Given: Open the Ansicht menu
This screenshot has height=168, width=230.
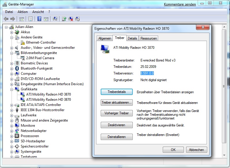Looking at the screenshot, I should click(38, 12).
